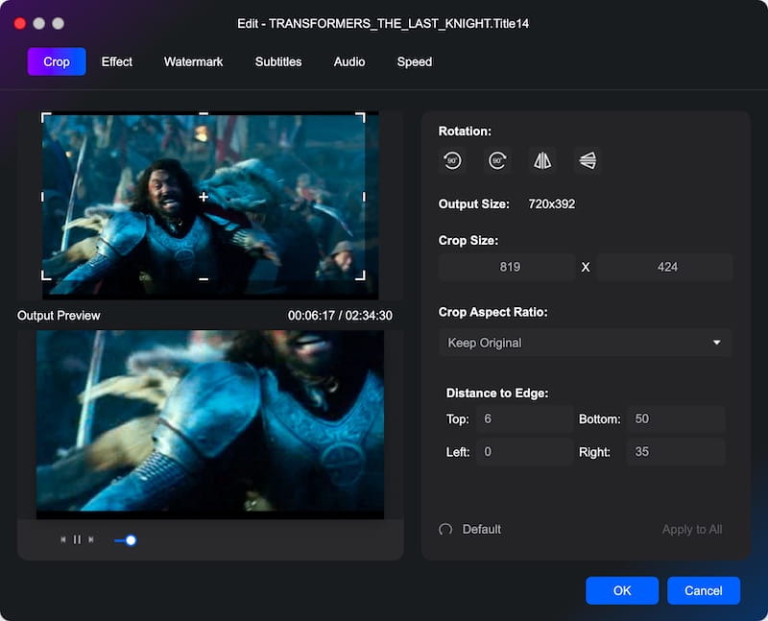Click Apply to All
The image size is (768, 621).
coord(692,530)
